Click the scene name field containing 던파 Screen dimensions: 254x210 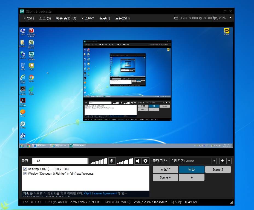pyautogui.click(x=60, y=161)
